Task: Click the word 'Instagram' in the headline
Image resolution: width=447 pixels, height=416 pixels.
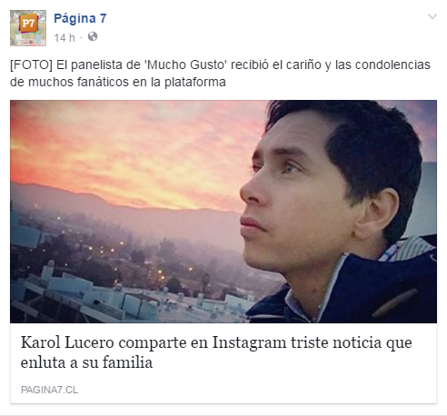Action: [x=249, y=343]
